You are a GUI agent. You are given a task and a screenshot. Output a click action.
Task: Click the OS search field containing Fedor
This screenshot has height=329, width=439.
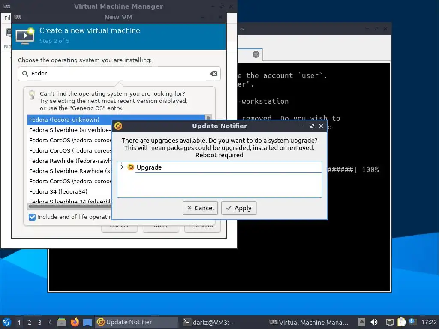tap(119, 74)
